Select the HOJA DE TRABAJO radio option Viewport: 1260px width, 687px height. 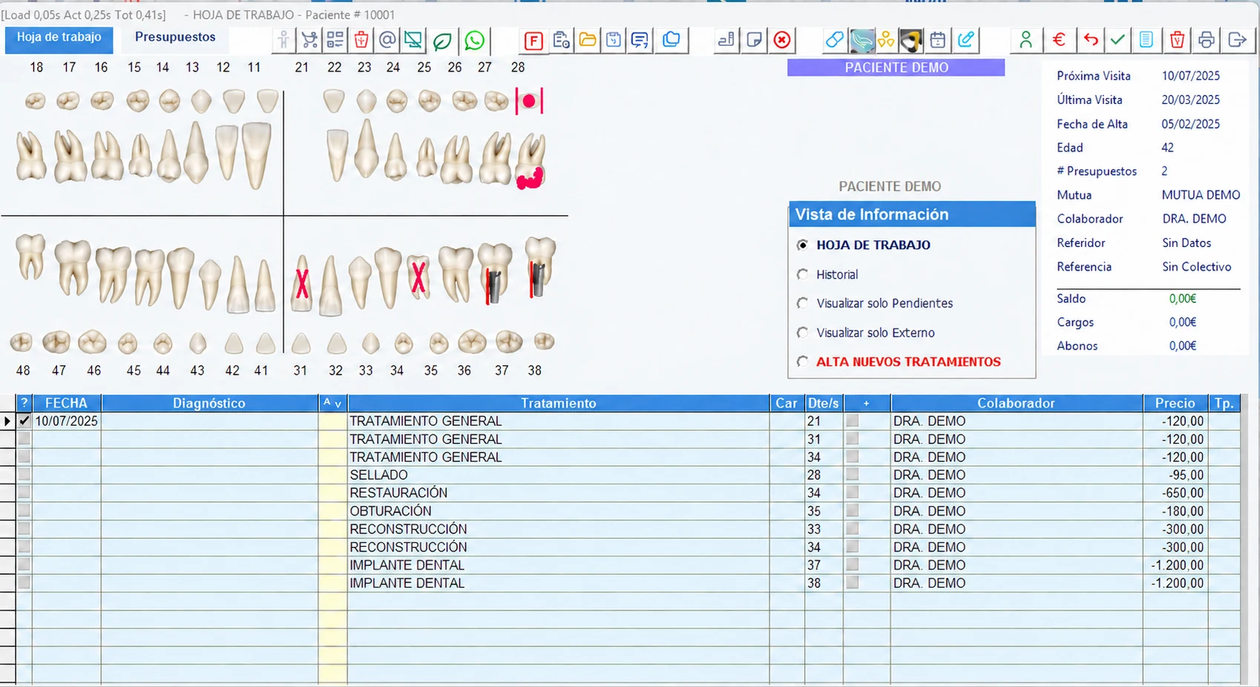(x=802, y=245)
